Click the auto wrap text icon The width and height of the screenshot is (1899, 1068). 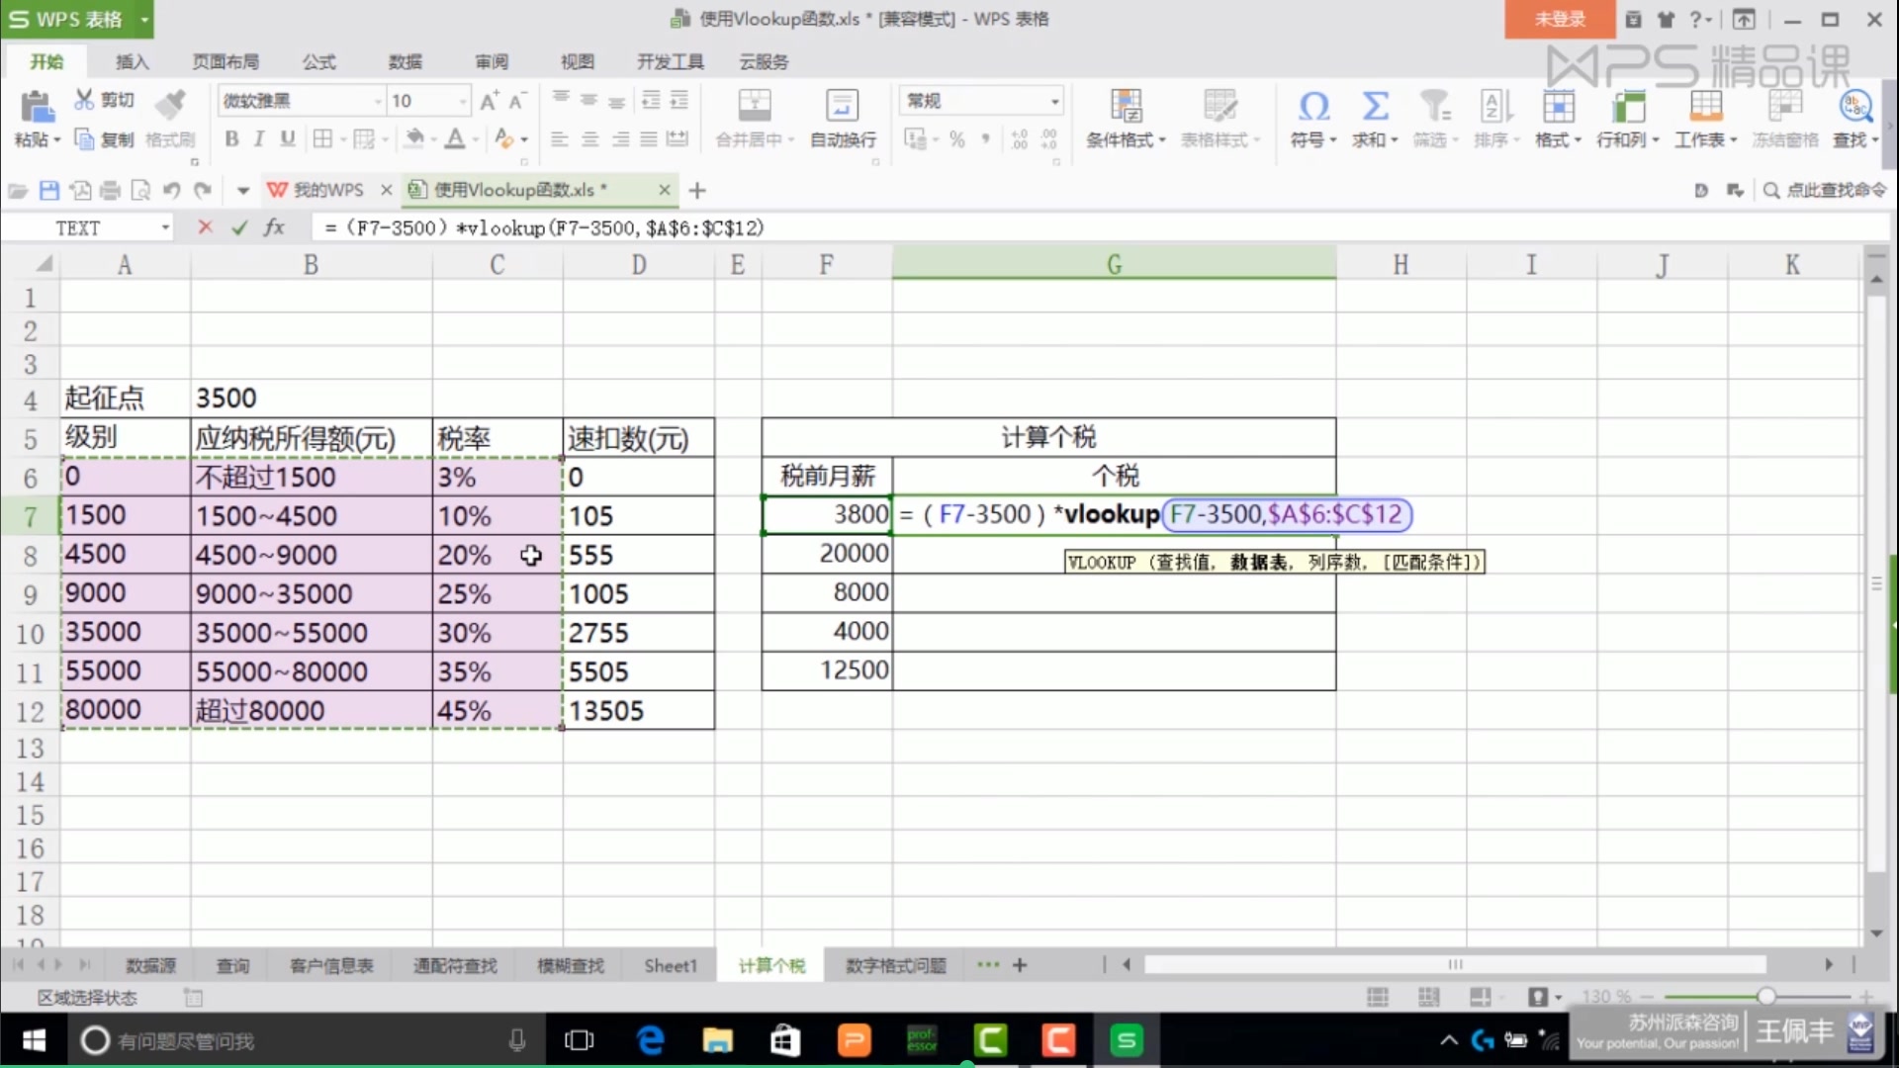click(x=842, y=105)
